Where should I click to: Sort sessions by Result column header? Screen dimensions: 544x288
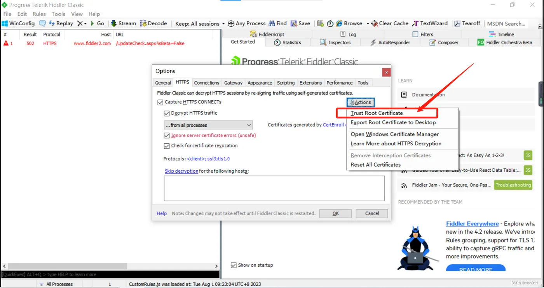click(x=30, y=34)
